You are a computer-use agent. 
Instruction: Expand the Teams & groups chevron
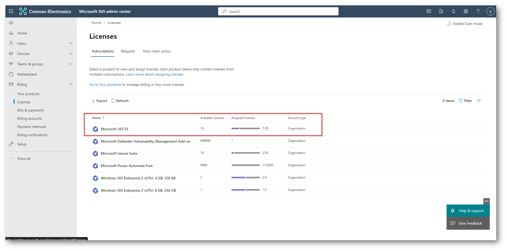click(x=71, y=64)
